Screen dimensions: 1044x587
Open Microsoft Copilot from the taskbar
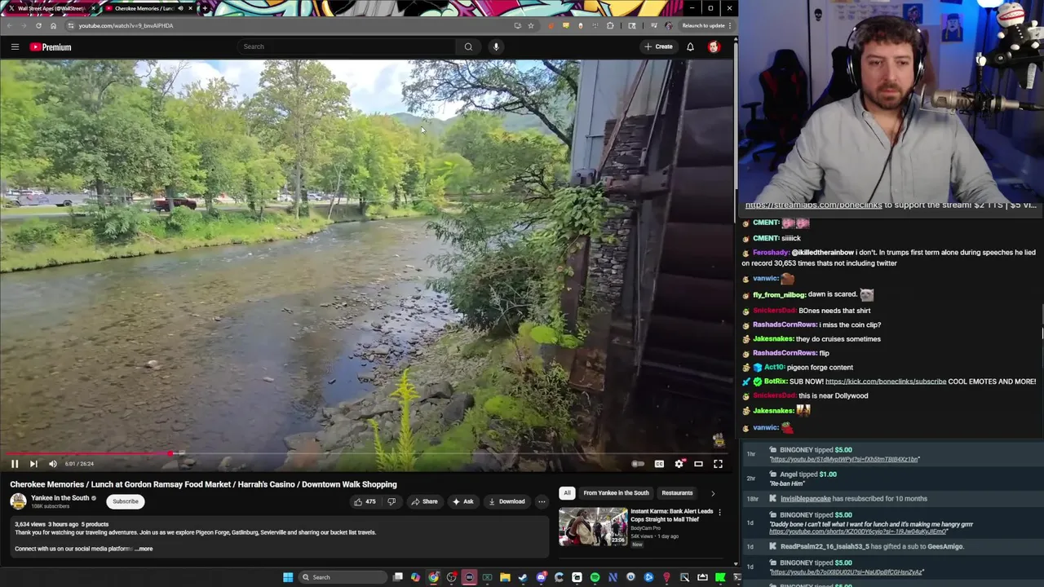(x=415, y=577)
